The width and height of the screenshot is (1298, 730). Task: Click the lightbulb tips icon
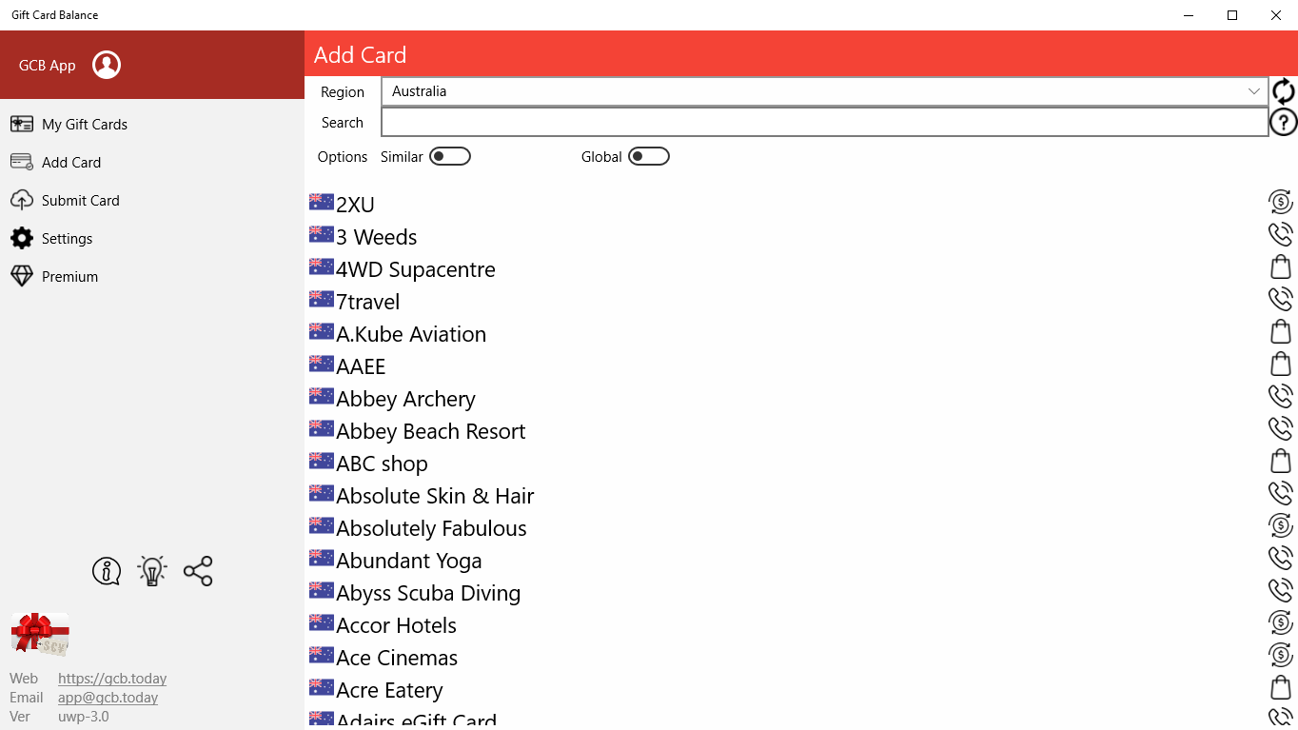tap(152, 571)
